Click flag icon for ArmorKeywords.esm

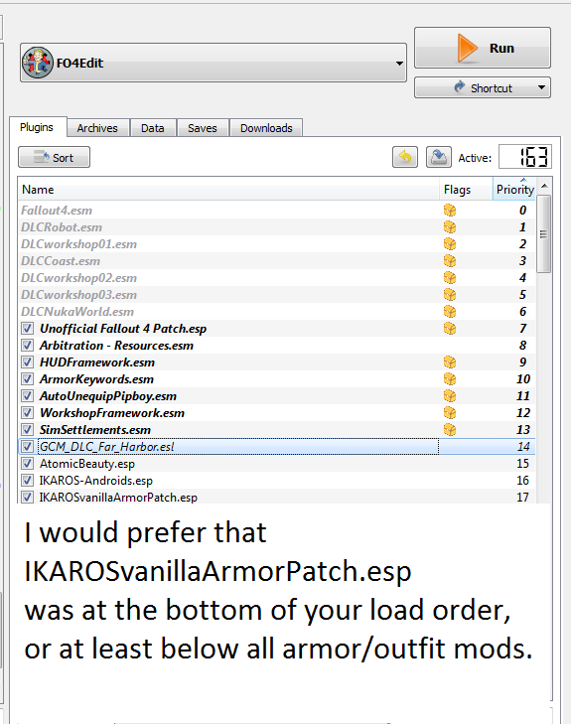pos(450,379)
